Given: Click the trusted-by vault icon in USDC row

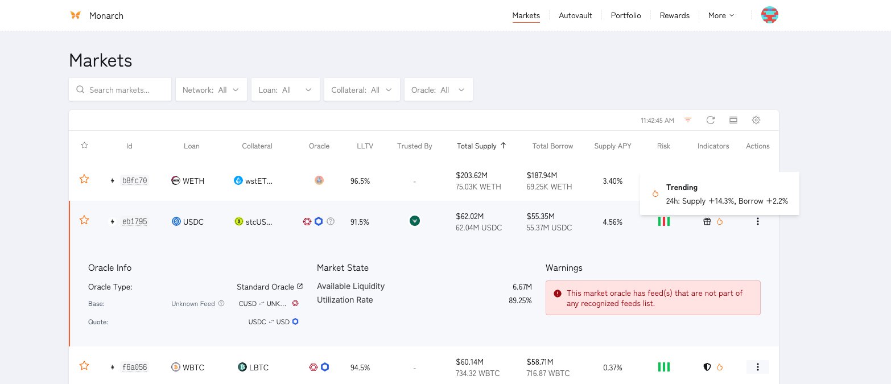Looking at the screenshot, I should (x=415, y=221).
